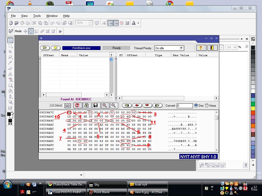Click the exit door icon button
Image resolution: width=262 pixels, height=196 pixels.
tap(212, 48)
